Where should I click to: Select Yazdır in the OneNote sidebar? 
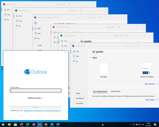click(x=39, y=45)
